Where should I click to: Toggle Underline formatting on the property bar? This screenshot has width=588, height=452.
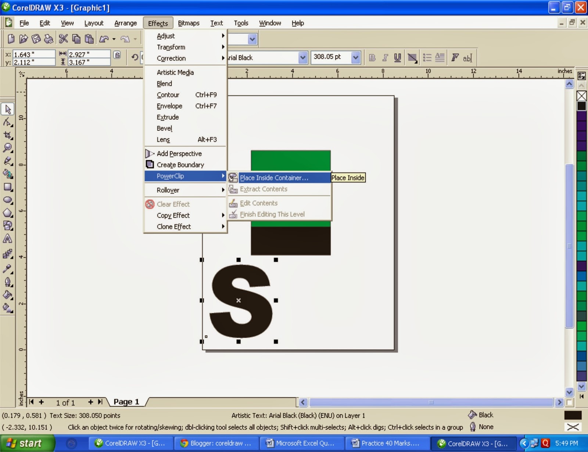tap(397, 58)
